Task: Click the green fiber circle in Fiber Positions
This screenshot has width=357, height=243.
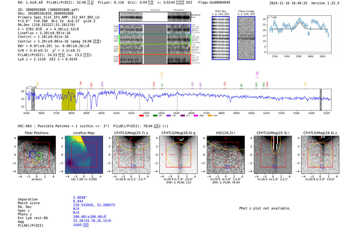Action: 39,155
